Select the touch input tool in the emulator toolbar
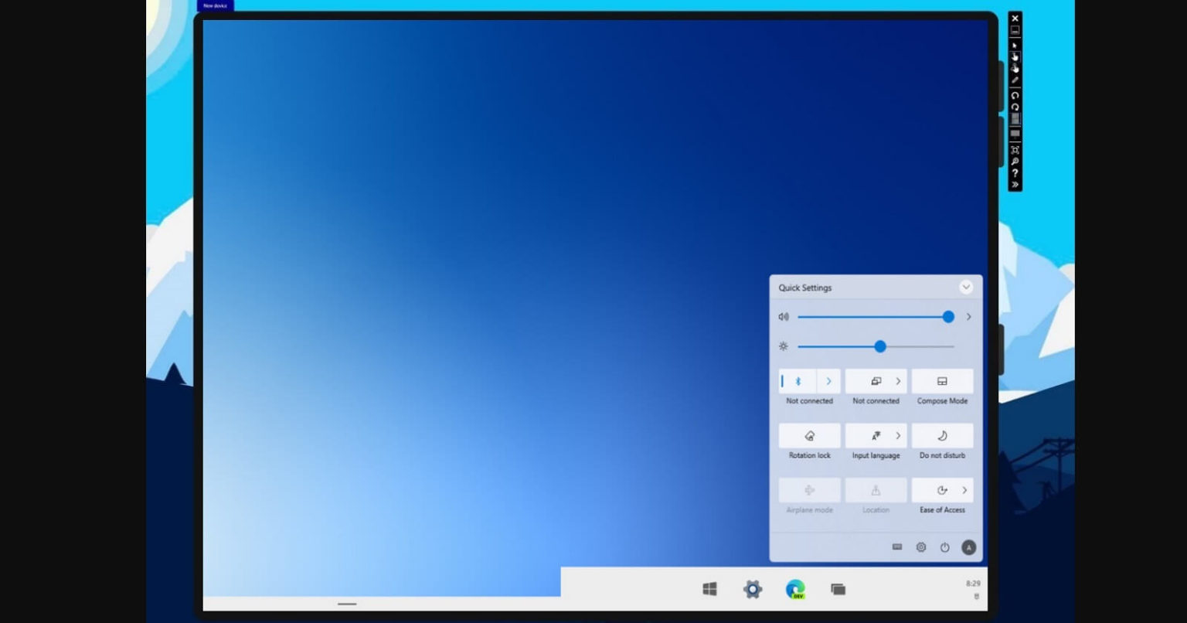Viewport: 1187px width, 623px height. [x=1015, y=56]
